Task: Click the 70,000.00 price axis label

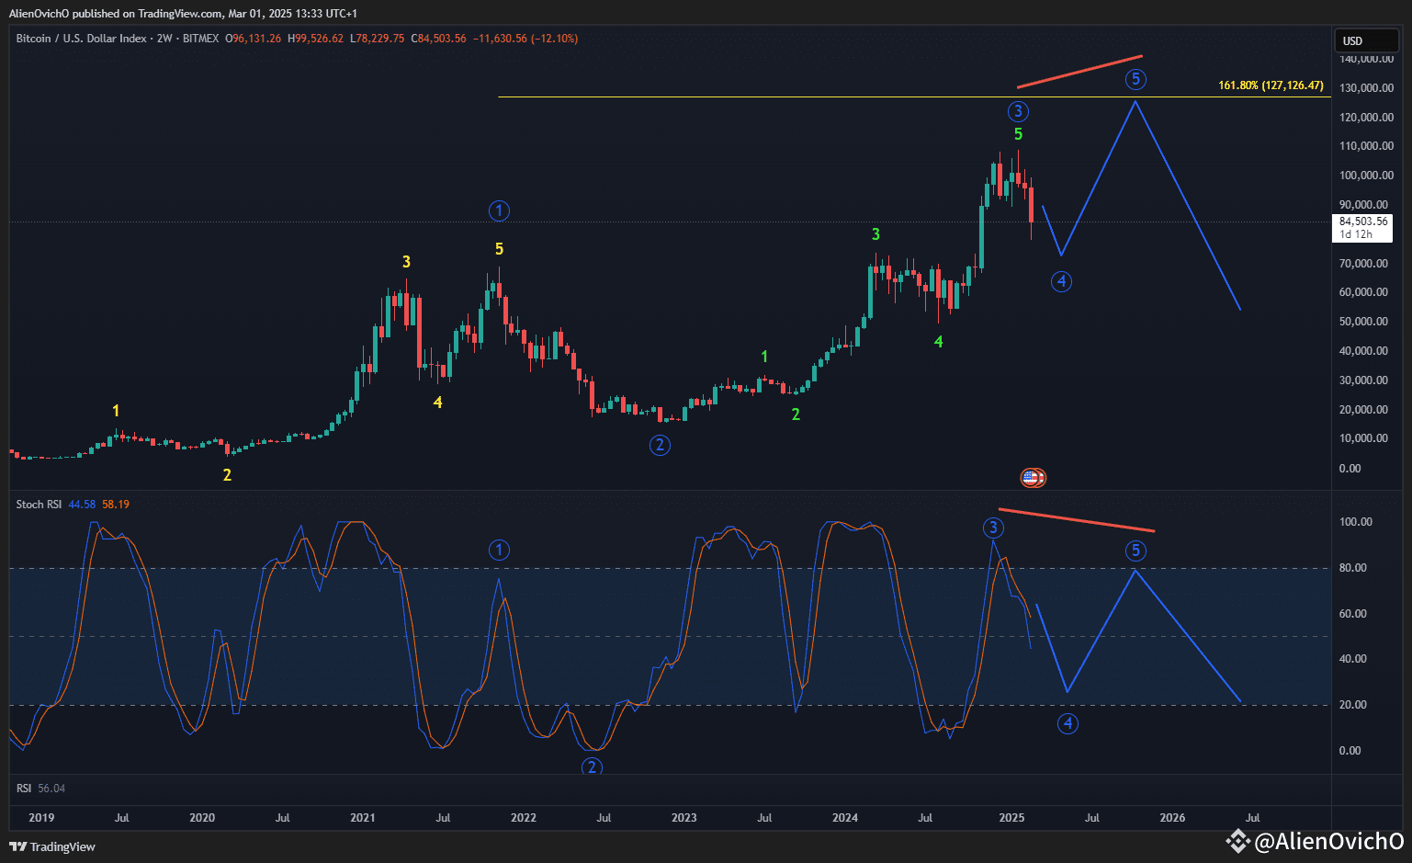Action: click(1363, 264)
